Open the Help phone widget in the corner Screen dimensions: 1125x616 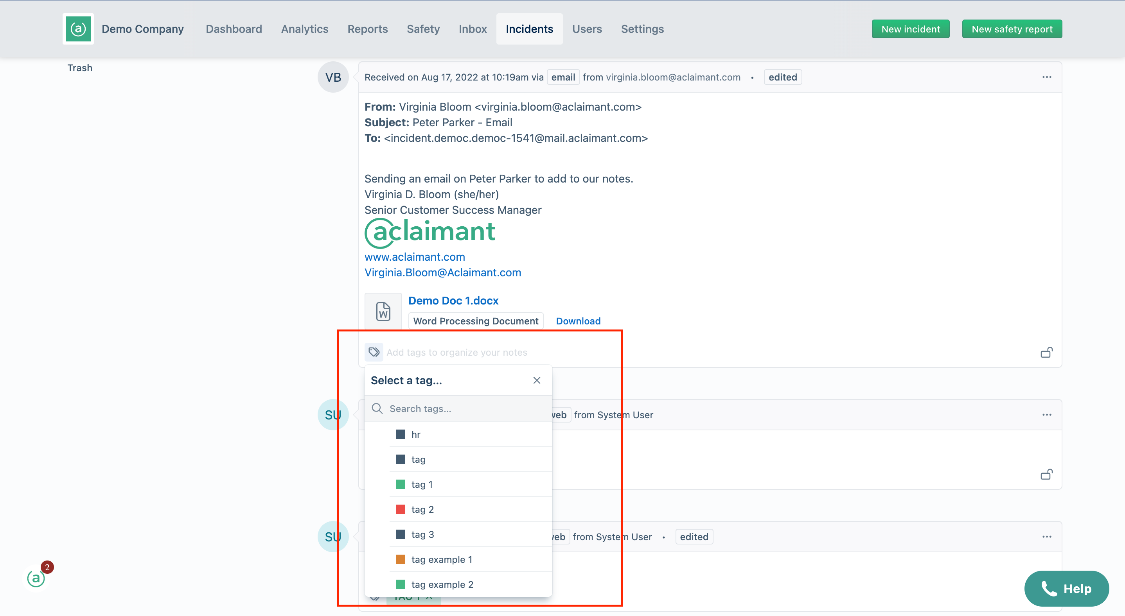pyautogui.click(x=1067, y=588)
